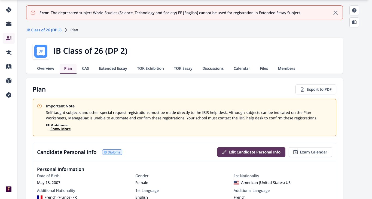Expand the Important Note with Show More

tap(60, 129)
